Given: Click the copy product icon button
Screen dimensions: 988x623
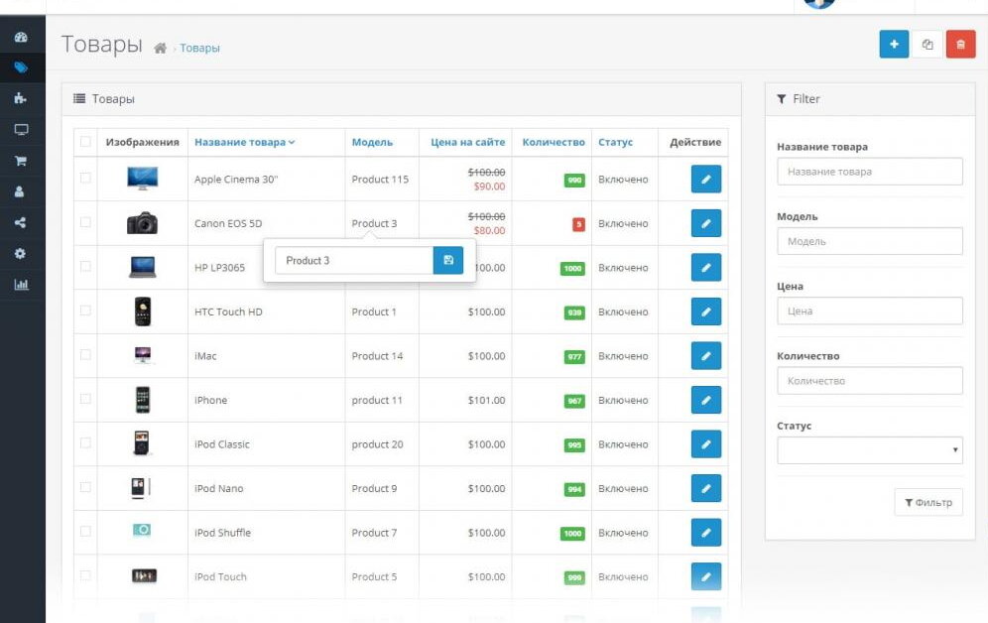Looking at the screenshot, I should pyautogui.click(x=927, y=45).
